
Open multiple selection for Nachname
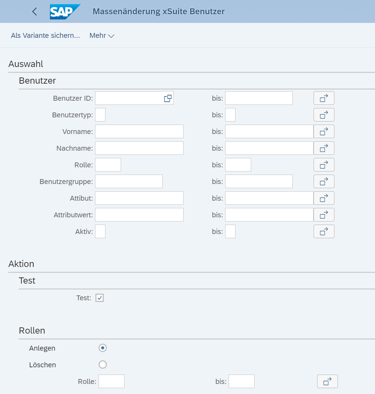click(x=324, y=148)
